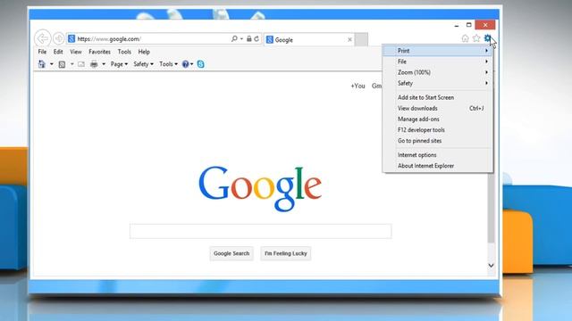Select Add site to Start Screen
The height and width of the screenshot is (321, 572).
click(438, 97)
